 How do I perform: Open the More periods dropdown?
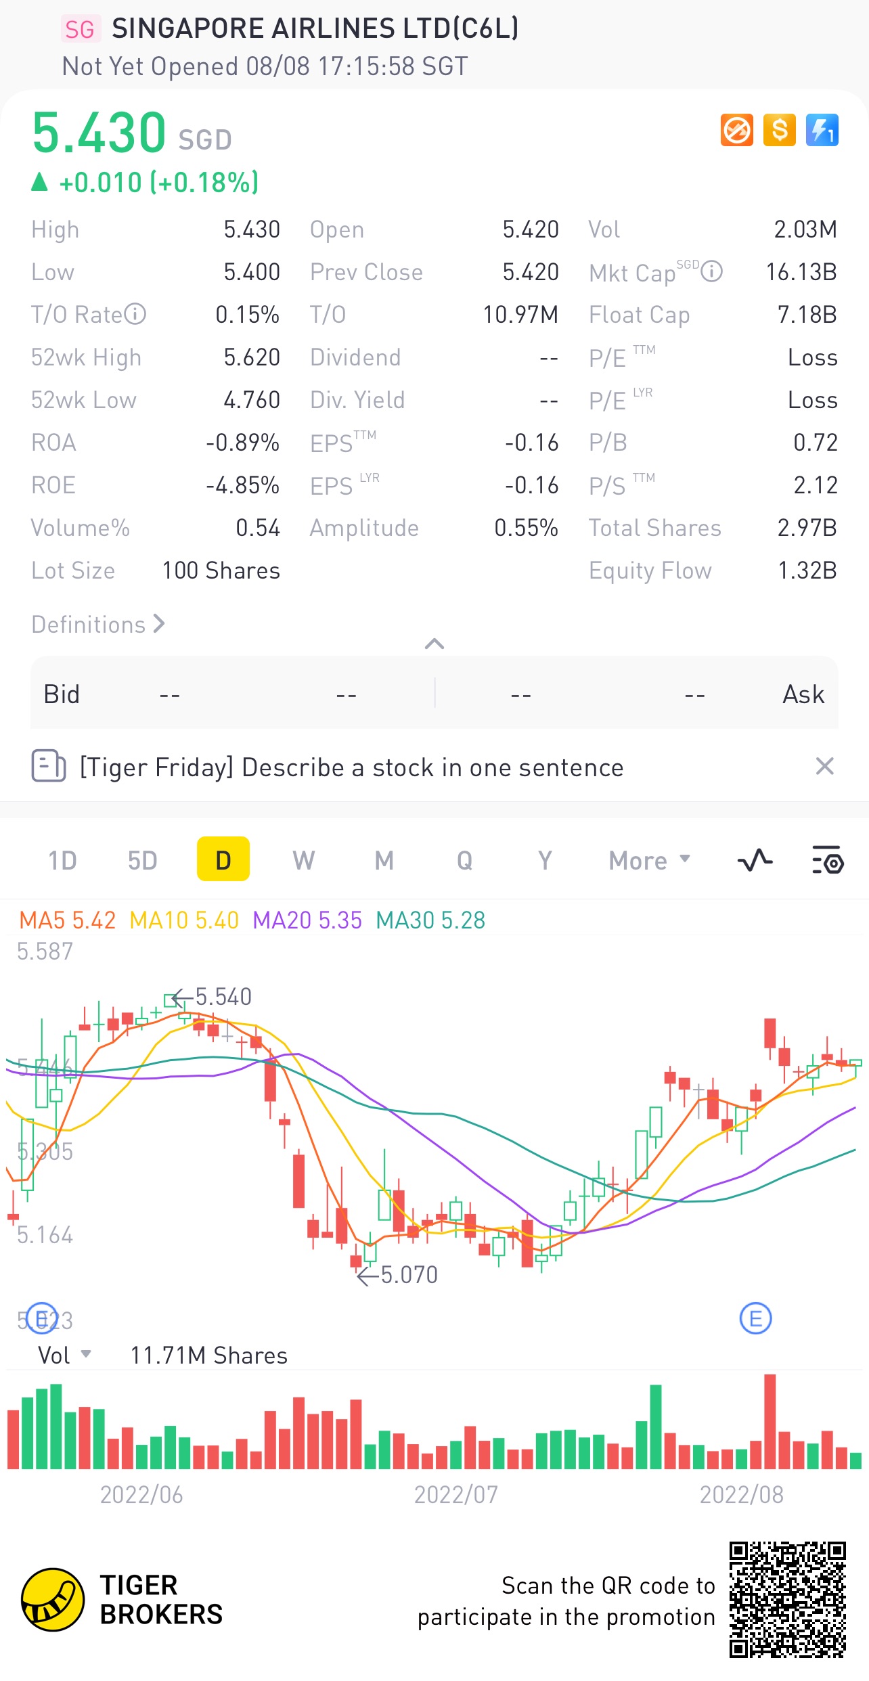[649, 861]
